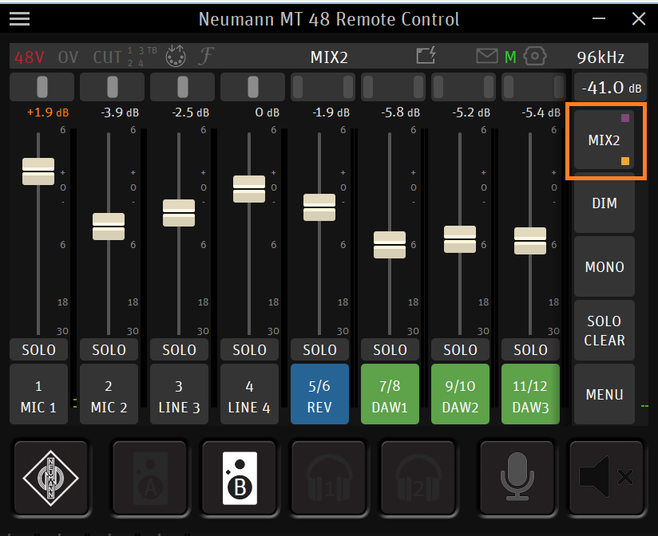The image size is (658, 536).
Task: Click the LINE 4 fader handle
Action: (x=249, y=189)
